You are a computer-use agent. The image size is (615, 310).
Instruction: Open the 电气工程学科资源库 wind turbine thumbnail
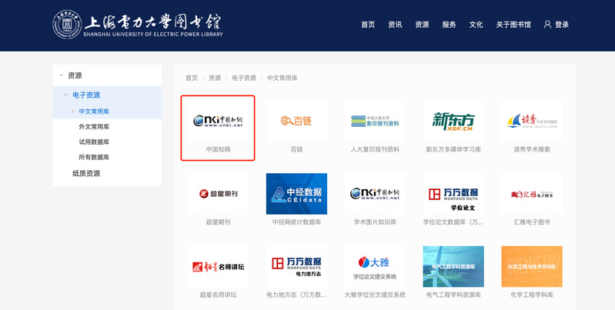click(x=453, y=266)
